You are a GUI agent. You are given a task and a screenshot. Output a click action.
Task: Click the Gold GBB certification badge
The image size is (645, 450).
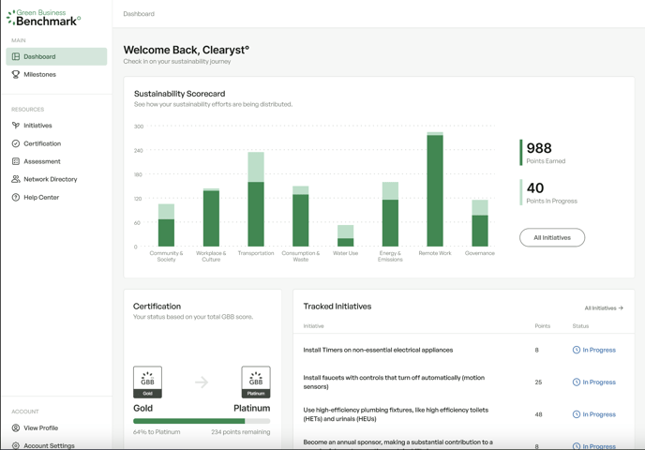point(147,382)
